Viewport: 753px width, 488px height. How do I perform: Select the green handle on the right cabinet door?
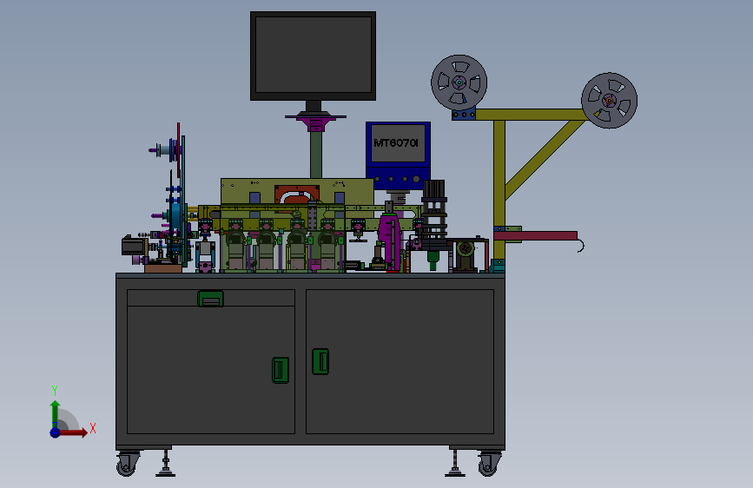(x=320, y=362)
